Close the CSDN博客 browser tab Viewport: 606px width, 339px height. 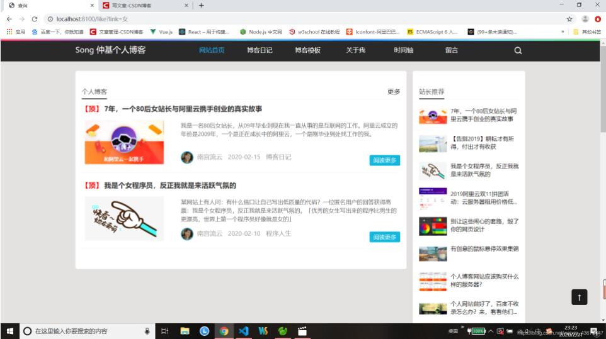pyautogui.click(x=186, y=6)
